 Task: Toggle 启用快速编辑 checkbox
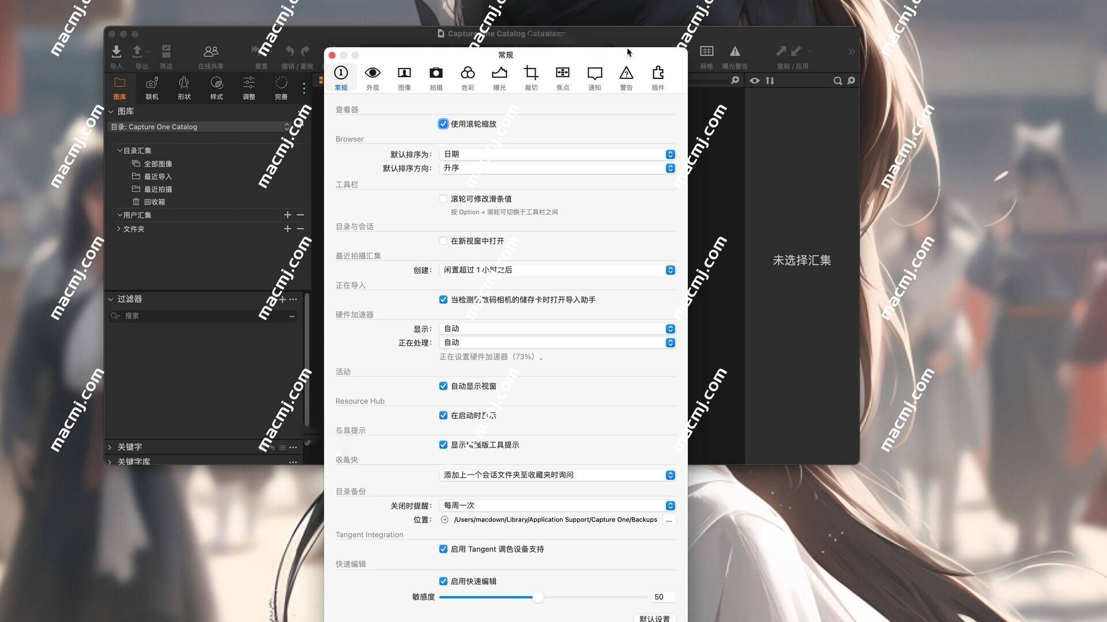click(x=443, y=581)
